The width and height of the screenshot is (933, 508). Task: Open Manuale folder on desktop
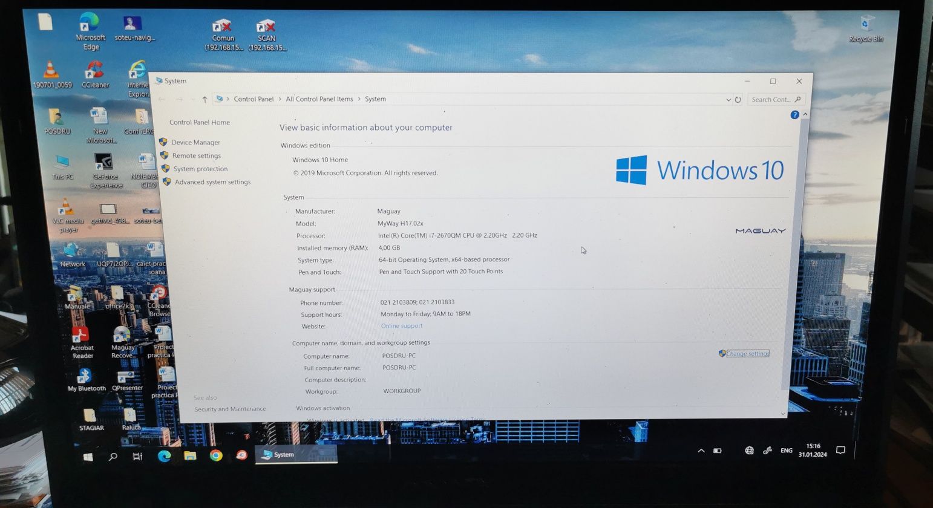pos(77,298)
